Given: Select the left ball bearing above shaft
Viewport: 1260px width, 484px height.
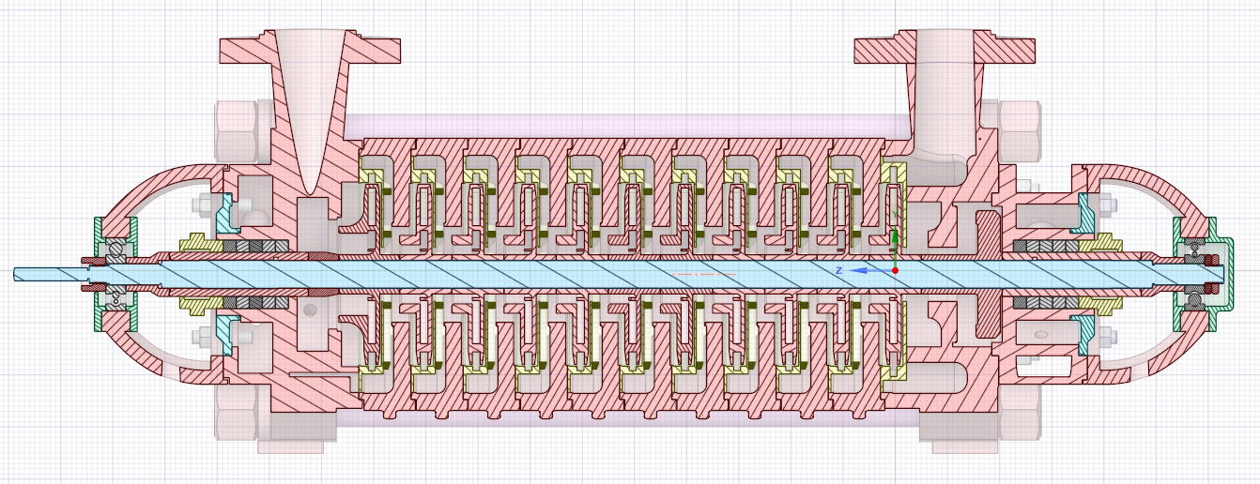Looking at the screenshot, I should point(116,248).
